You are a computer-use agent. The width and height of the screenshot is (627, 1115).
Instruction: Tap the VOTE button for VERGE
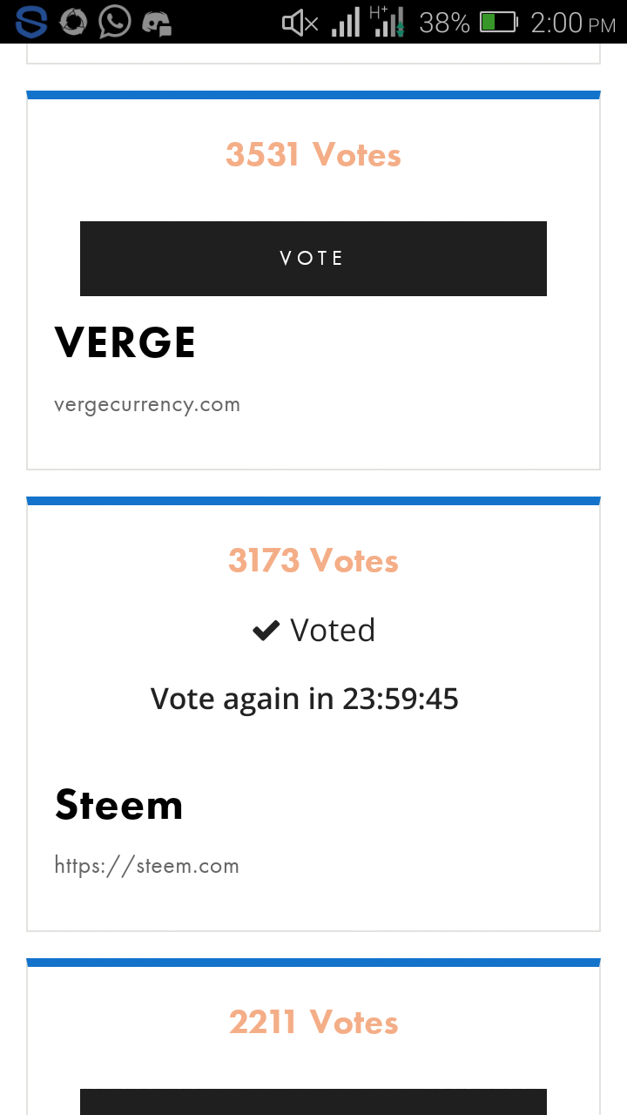coord(313,259)
